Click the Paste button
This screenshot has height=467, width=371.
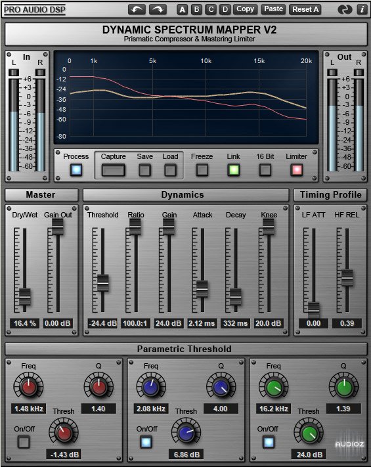click(x=273, y=10)
